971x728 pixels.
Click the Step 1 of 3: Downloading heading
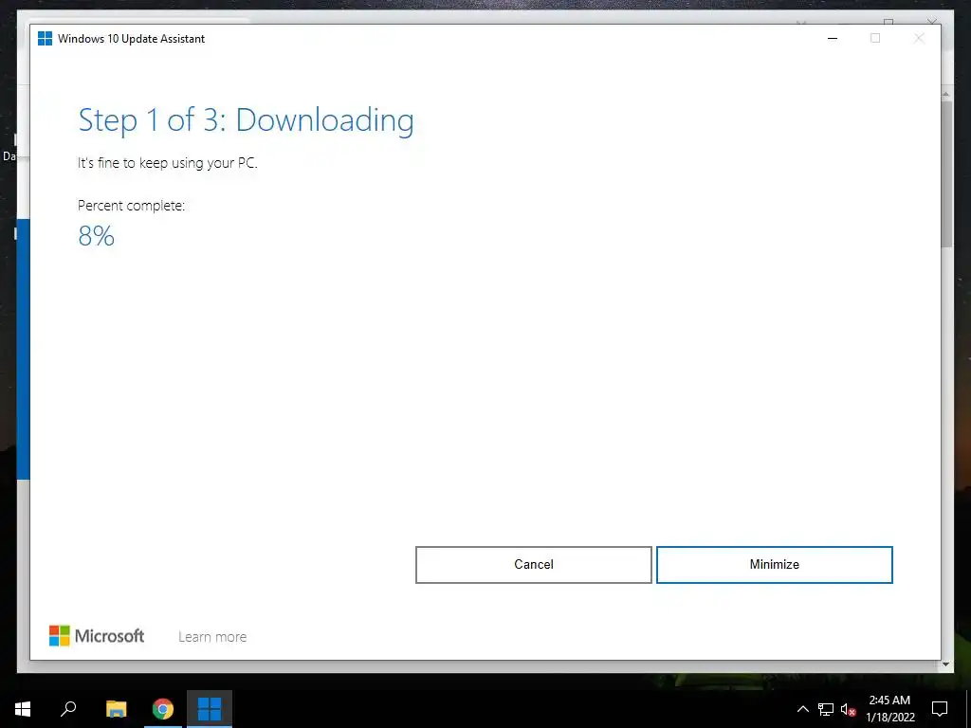[x=246, y=120]
